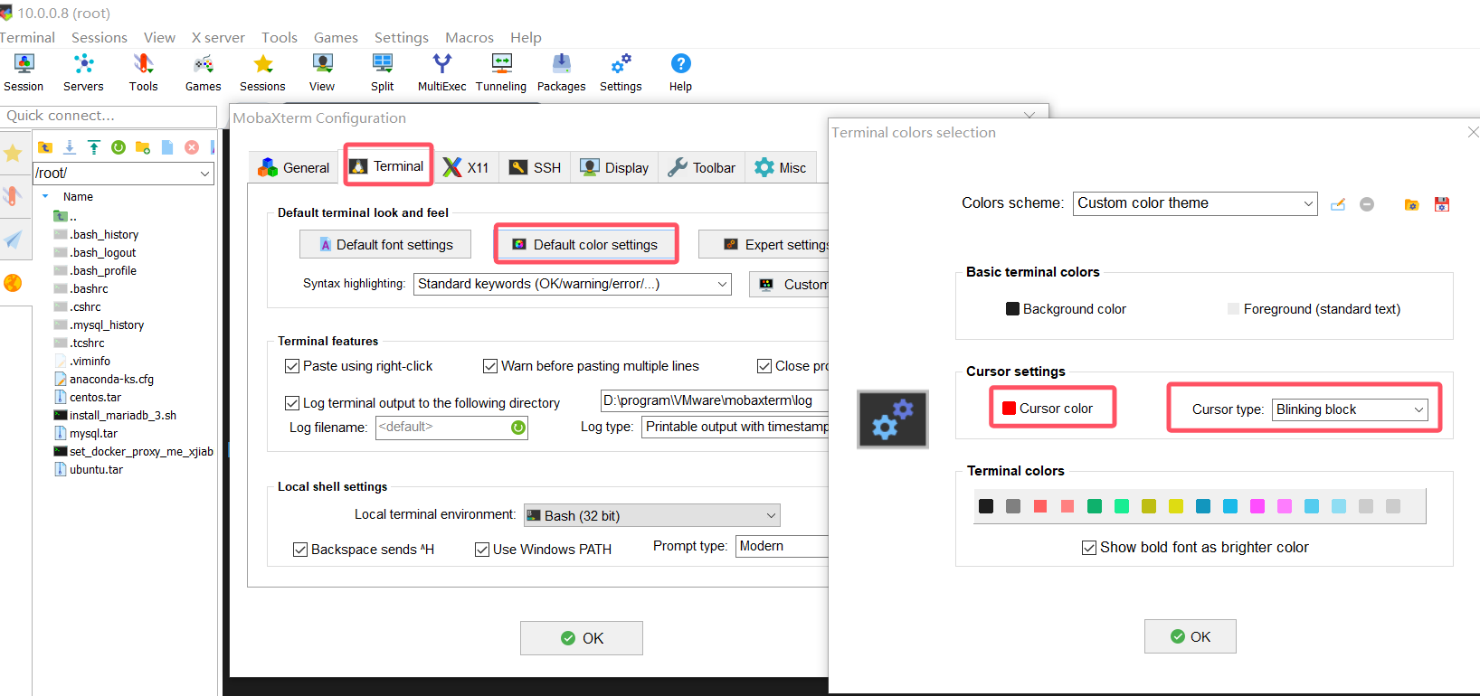Switch to the X11 tab
Viewport: 1480px width, 696px height.
pyautogui.click(x=466, y=167)
